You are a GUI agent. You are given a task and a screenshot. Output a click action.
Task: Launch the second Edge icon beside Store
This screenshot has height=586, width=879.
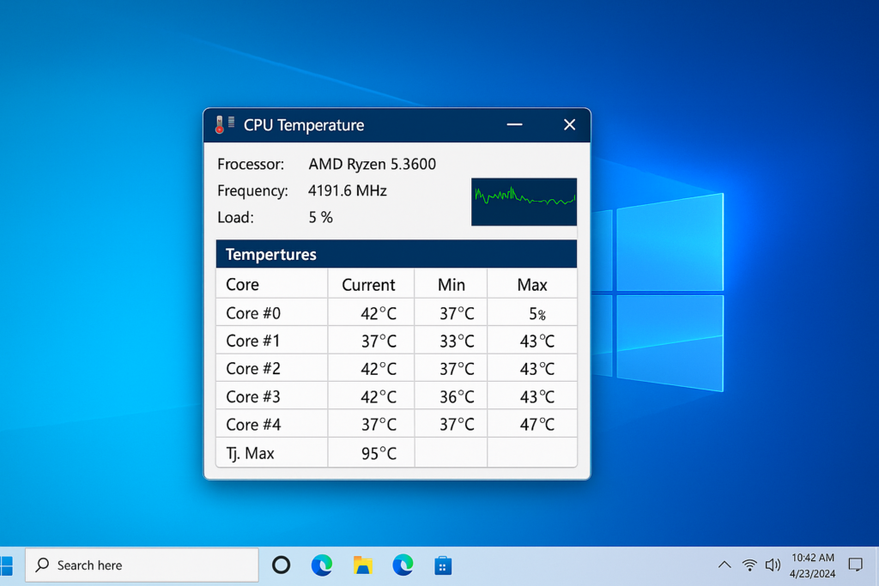pos(403,565)
